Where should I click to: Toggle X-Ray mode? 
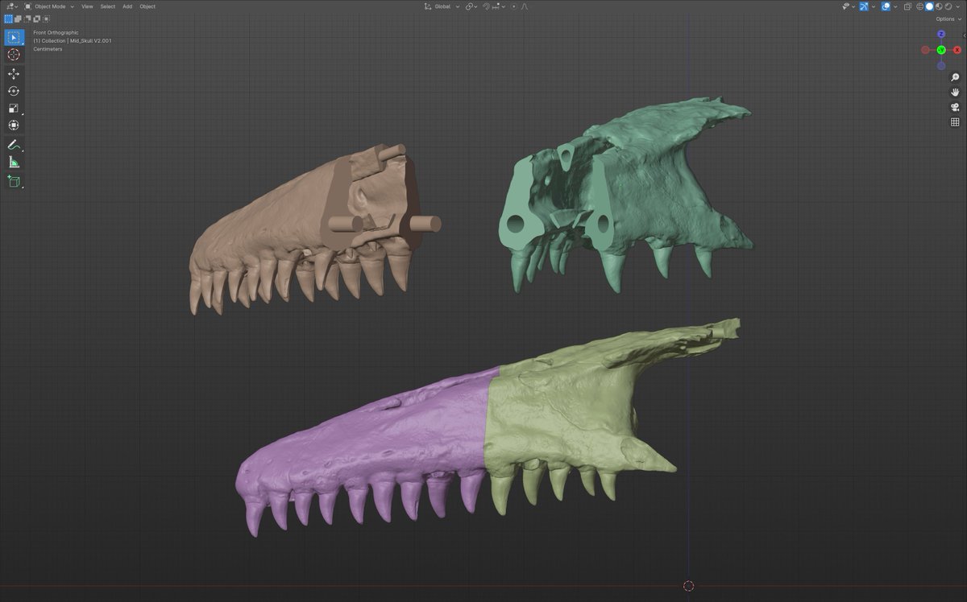click(907, 6)
